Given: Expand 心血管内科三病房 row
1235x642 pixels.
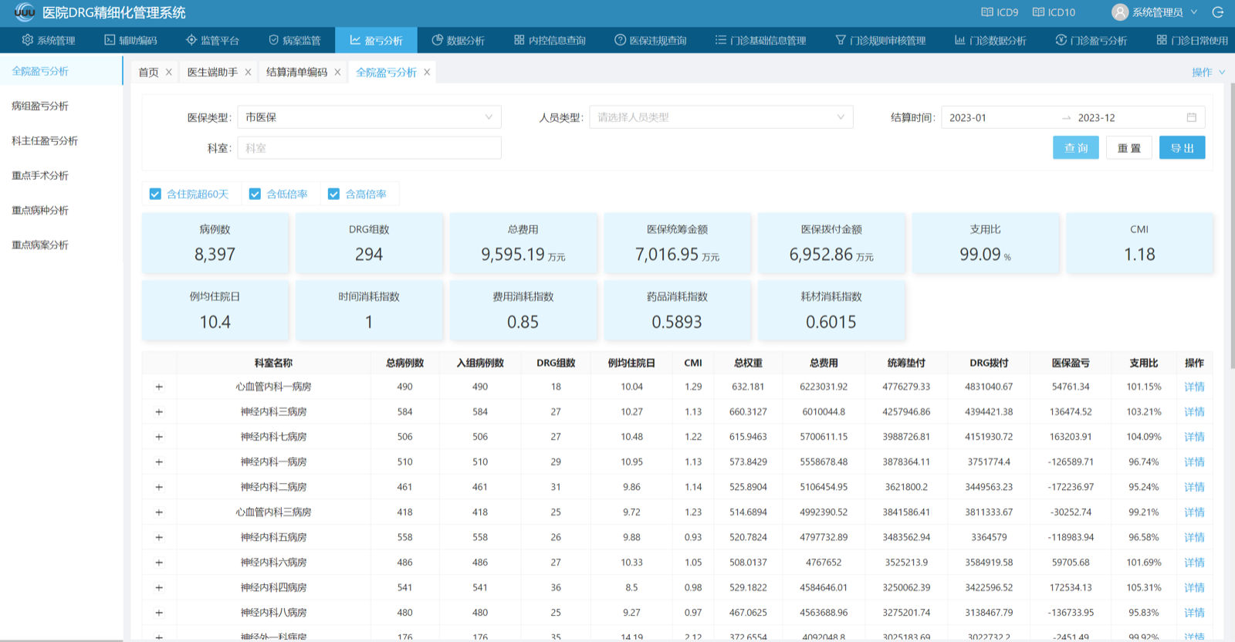Looking at the screenshot, I should (159, 512).
